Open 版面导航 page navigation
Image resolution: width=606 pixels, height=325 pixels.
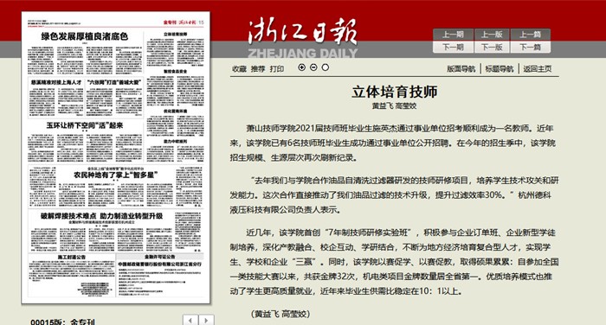coord(461,68)
